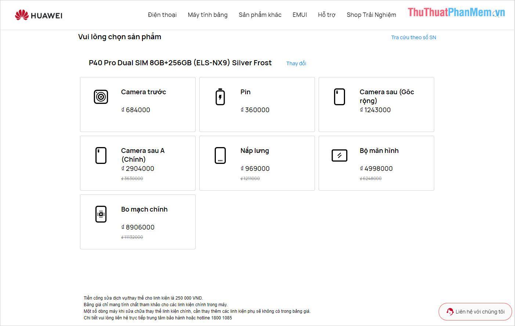Click Thay đổi to change product
This screenshot has width=515, height=326.
click(x=296, y=63)
